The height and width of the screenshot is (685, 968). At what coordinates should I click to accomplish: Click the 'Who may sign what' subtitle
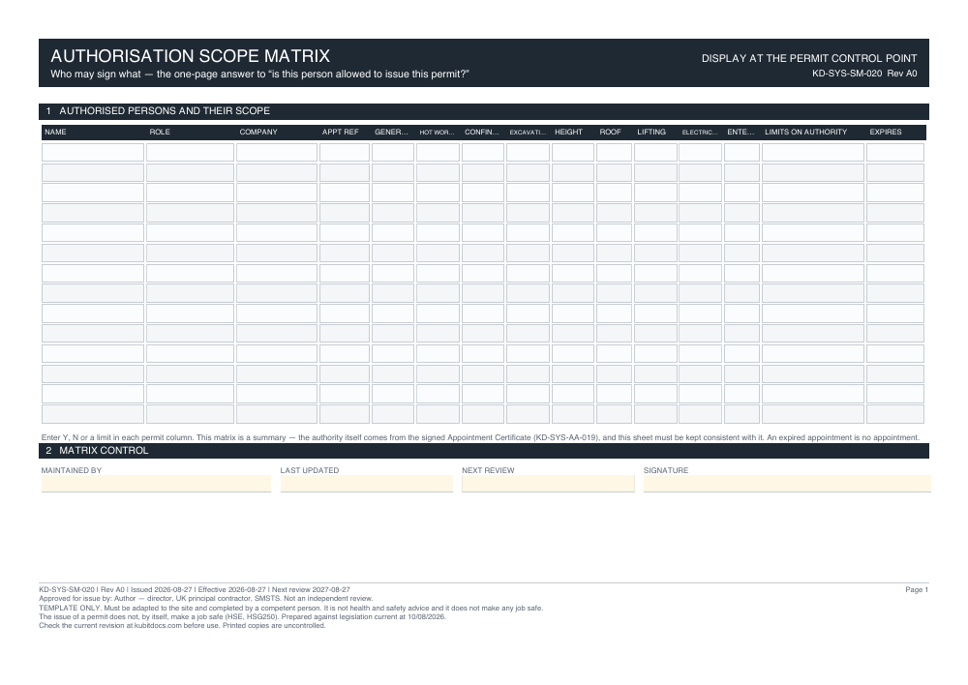259,74
